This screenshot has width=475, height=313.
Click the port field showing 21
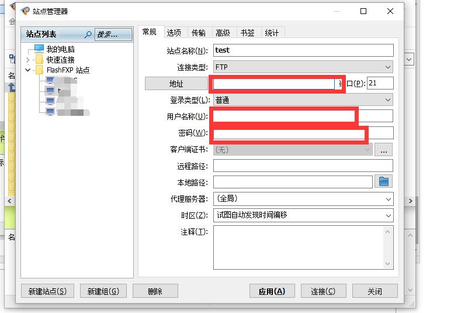click(380, 83)
